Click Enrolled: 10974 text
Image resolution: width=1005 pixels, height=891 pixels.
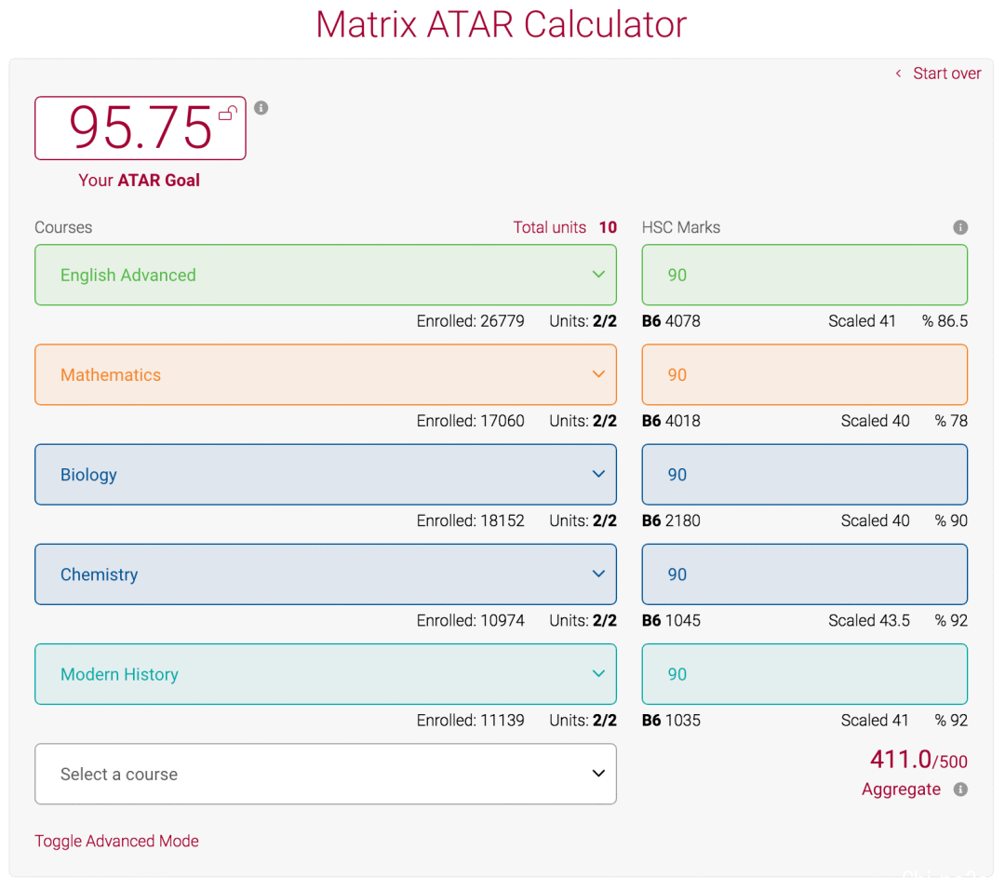471,620
